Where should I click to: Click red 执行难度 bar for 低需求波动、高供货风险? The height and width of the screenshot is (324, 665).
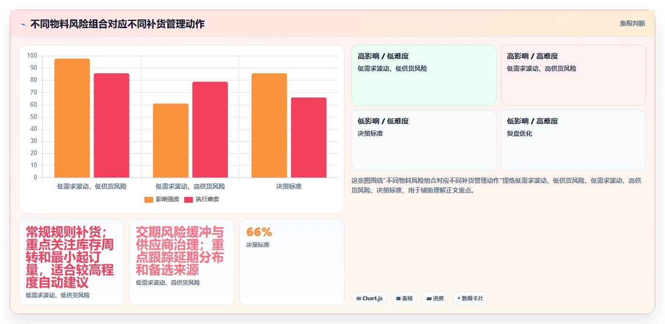[x=210, y=130]
